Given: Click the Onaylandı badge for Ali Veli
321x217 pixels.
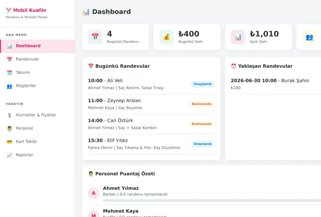Looking at the screenshot, I should (202, 84).
